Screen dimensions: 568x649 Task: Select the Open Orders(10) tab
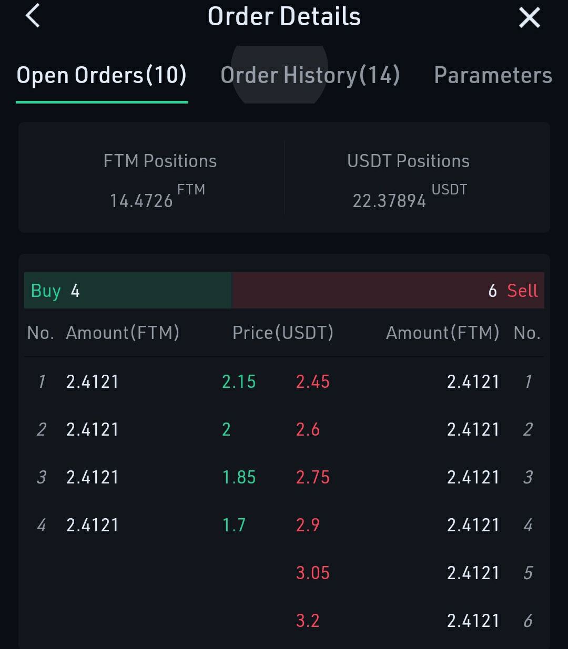click(x=102, y=75)
